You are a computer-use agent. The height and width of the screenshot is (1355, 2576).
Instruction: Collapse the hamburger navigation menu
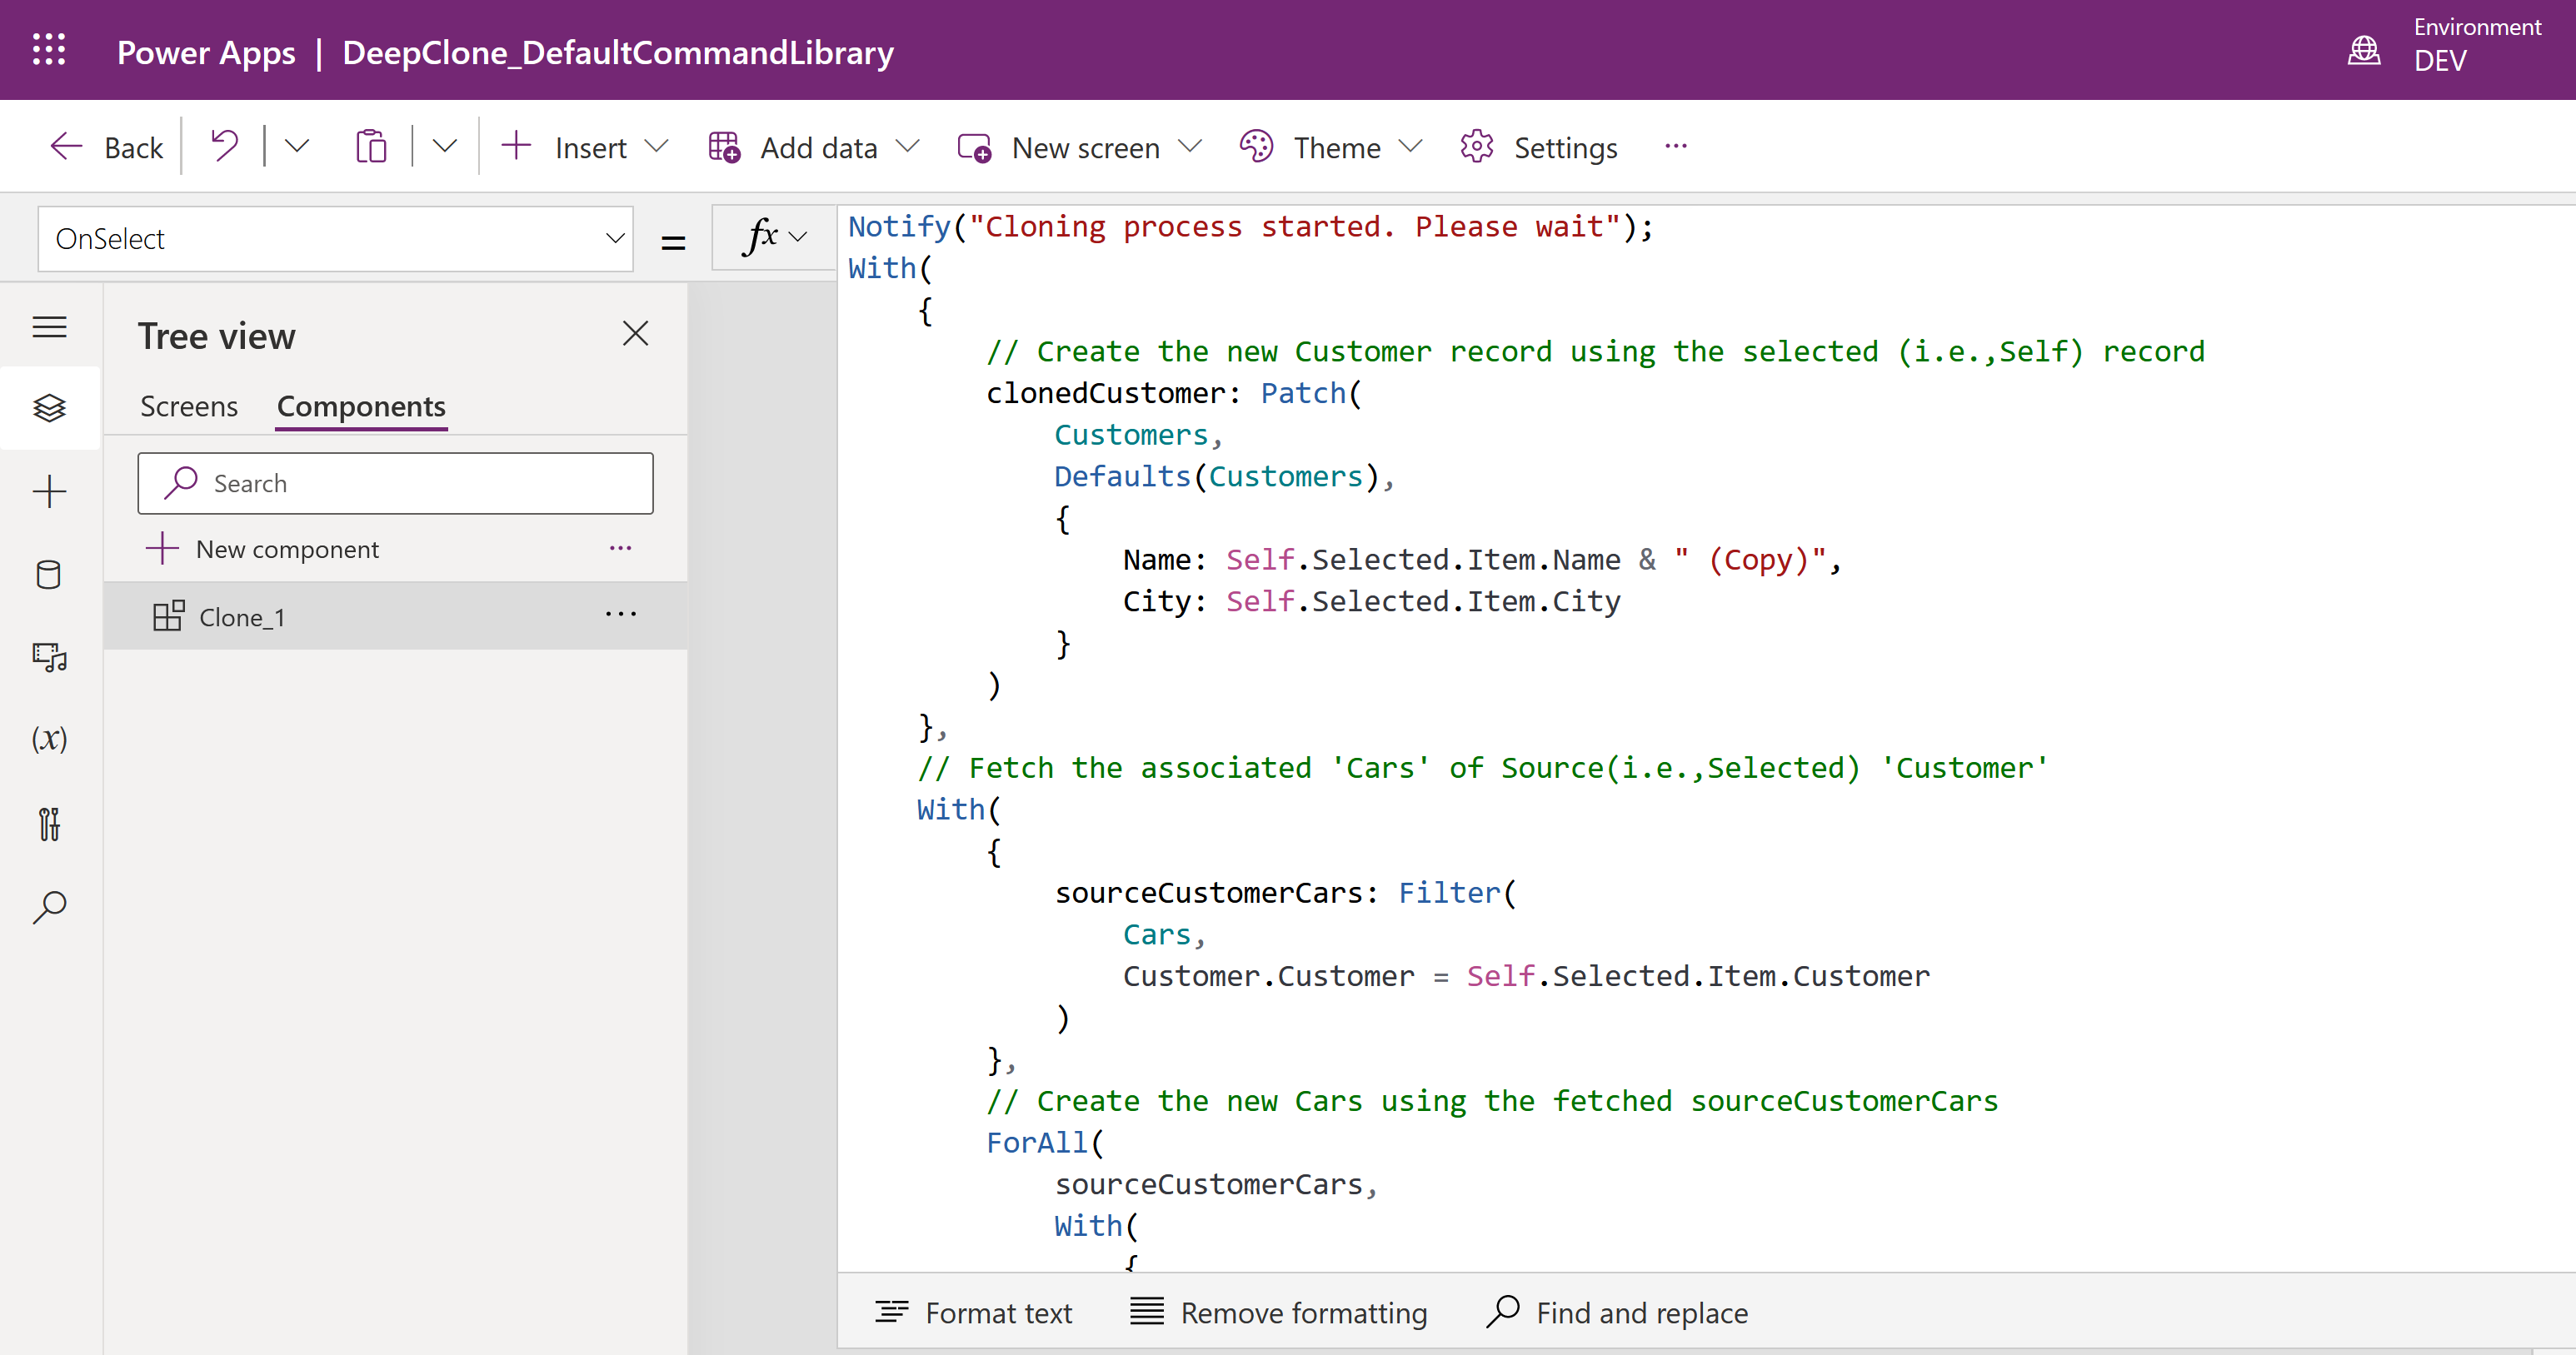(49, 327)
